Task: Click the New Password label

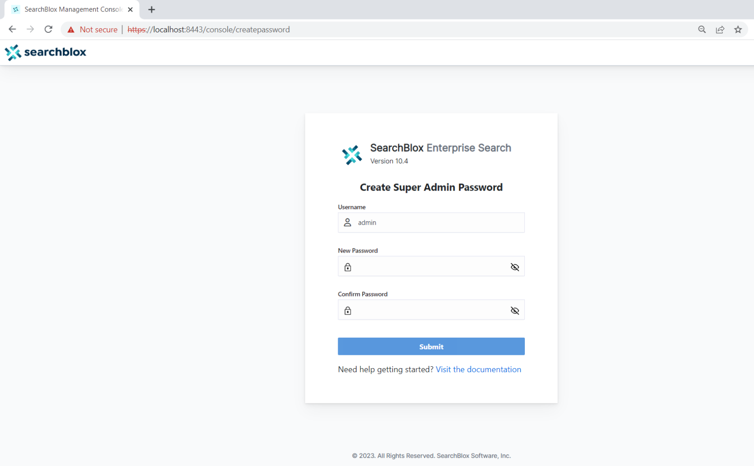Action: coord(358,251)
